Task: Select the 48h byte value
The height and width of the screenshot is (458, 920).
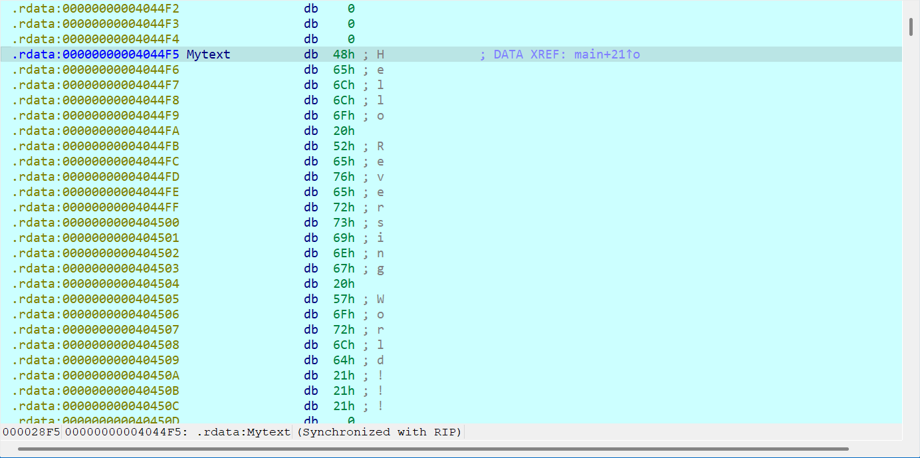Action: (344, 55)
